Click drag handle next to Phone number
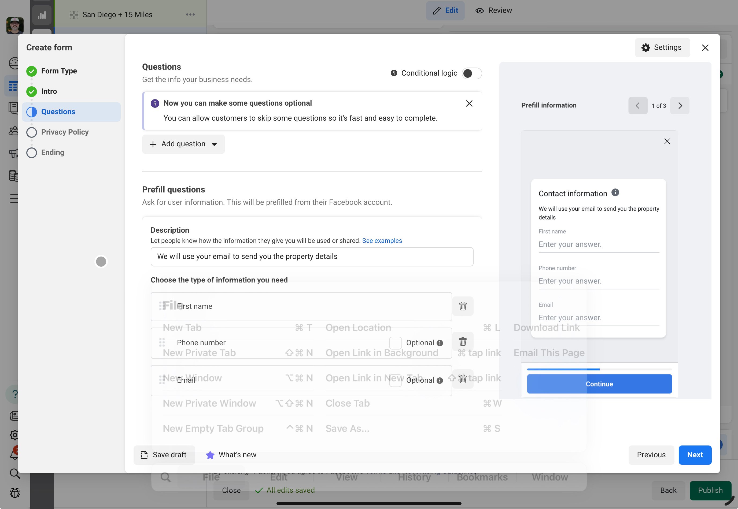This screenshot has width=738, height=509. click(162, 343)
